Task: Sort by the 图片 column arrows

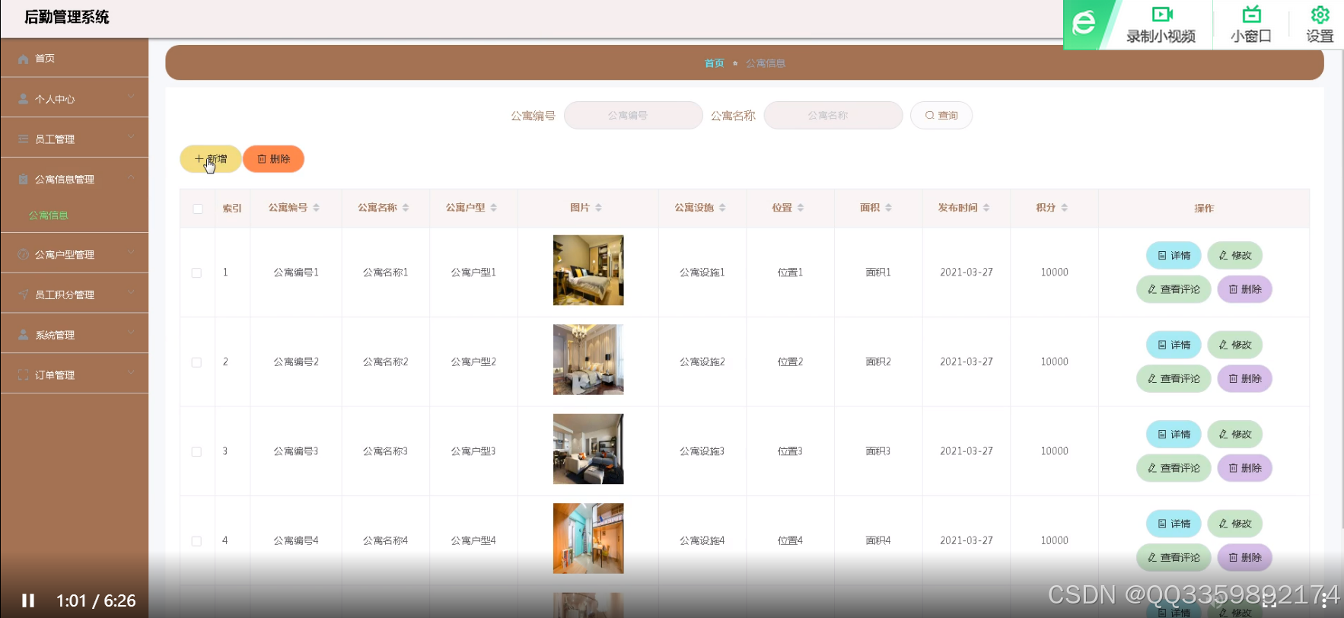Action: pos(598,208)
